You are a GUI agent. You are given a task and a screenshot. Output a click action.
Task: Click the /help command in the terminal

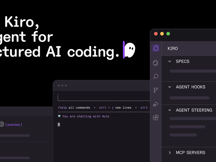pos(62,107)
